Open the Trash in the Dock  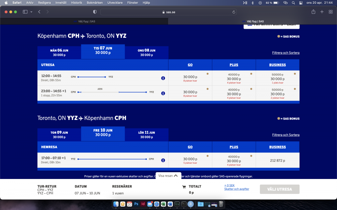tap(221, 204)
